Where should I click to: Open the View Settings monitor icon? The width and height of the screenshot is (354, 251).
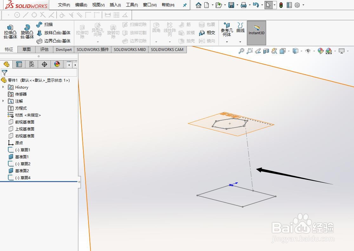tap(342, 51)
